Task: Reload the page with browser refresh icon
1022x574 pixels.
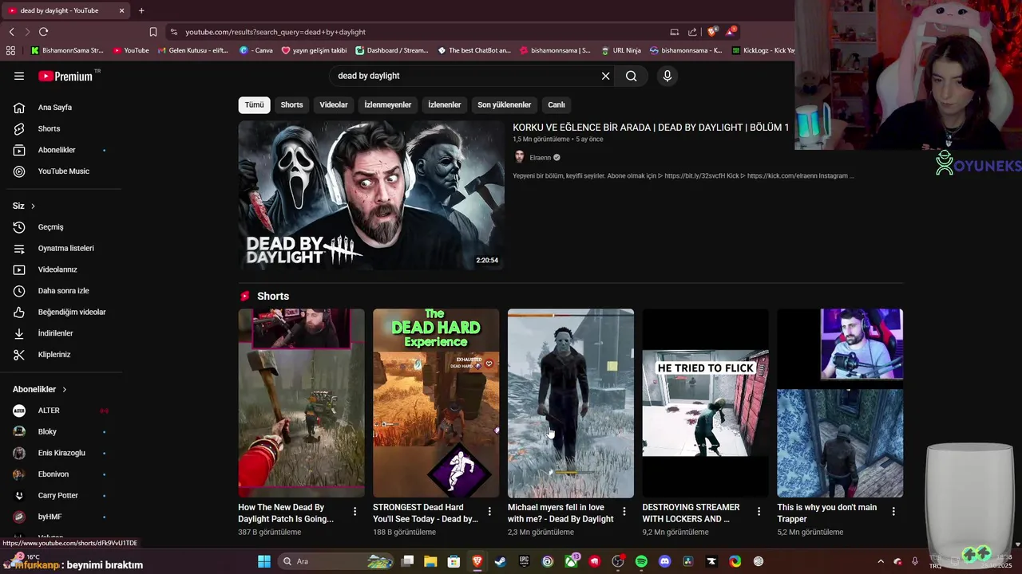Action: (43, 32)
